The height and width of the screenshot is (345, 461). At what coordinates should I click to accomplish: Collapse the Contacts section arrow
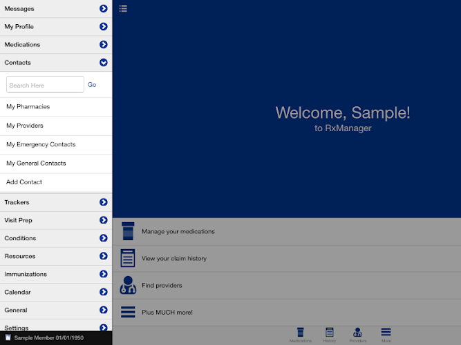(104, 62)
